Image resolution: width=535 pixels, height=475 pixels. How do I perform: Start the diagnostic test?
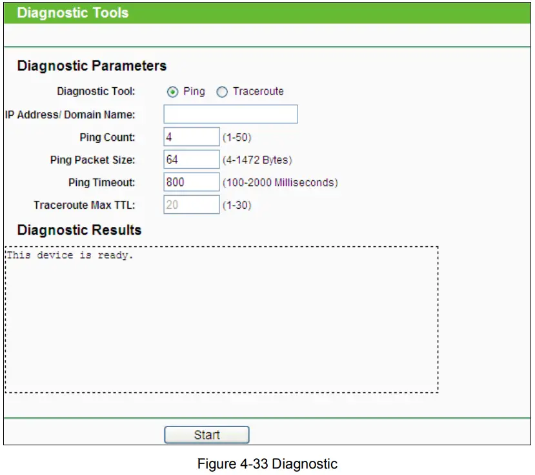tap(207, 434)
